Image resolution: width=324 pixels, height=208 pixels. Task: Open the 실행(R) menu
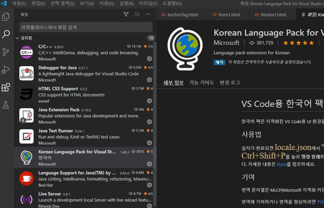(126, 3)
